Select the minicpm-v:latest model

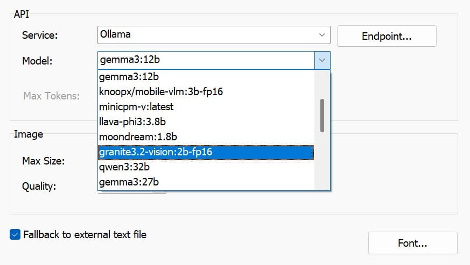coord(206,106)
